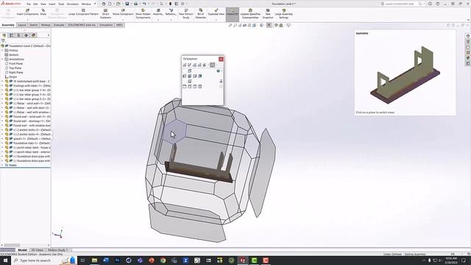Toggle the View Selector button in Orientation dialog
Image resolution: width=471 pixels, height=265 pixels.
point(213,65)
